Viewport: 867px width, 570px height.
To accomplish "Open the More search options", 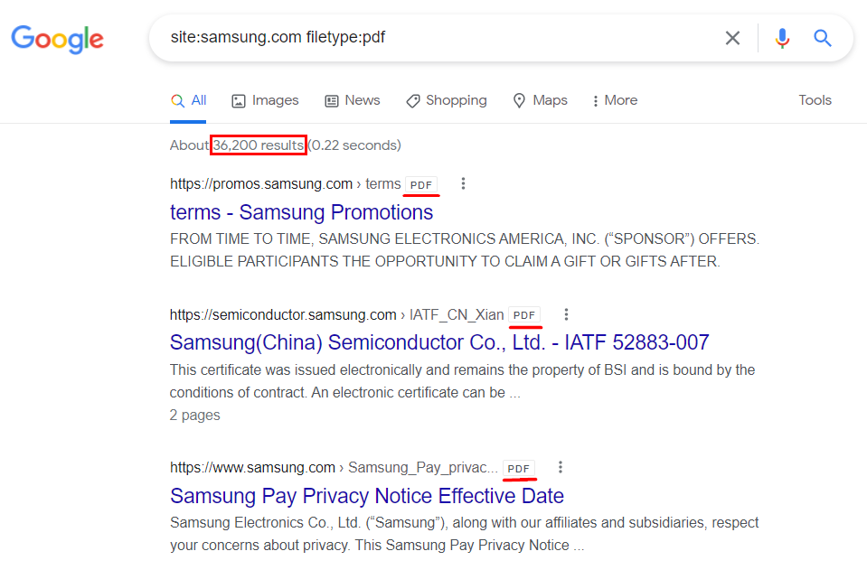I will (614, 100).
